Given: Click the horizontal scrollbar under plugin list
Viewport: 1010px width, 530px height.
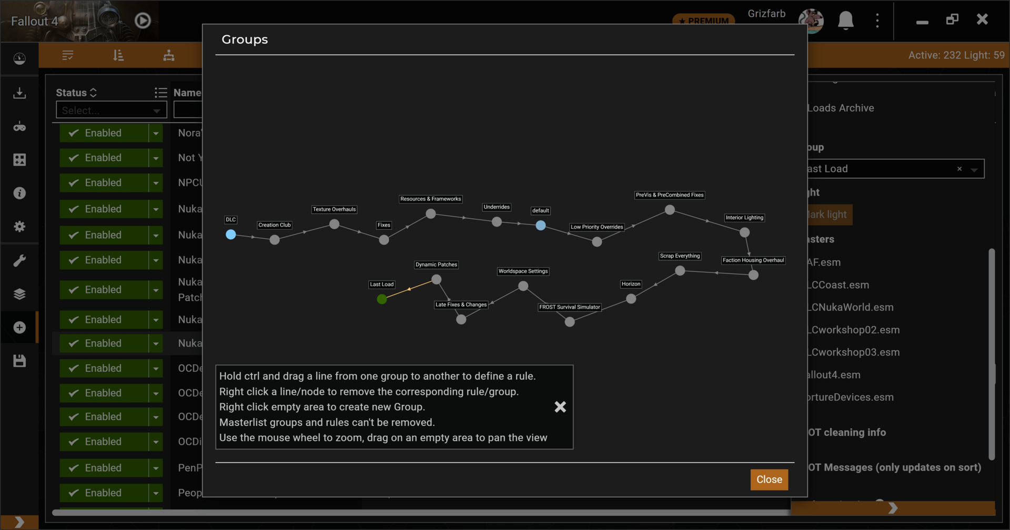Looking at the screenshot, I should [421, 513].
